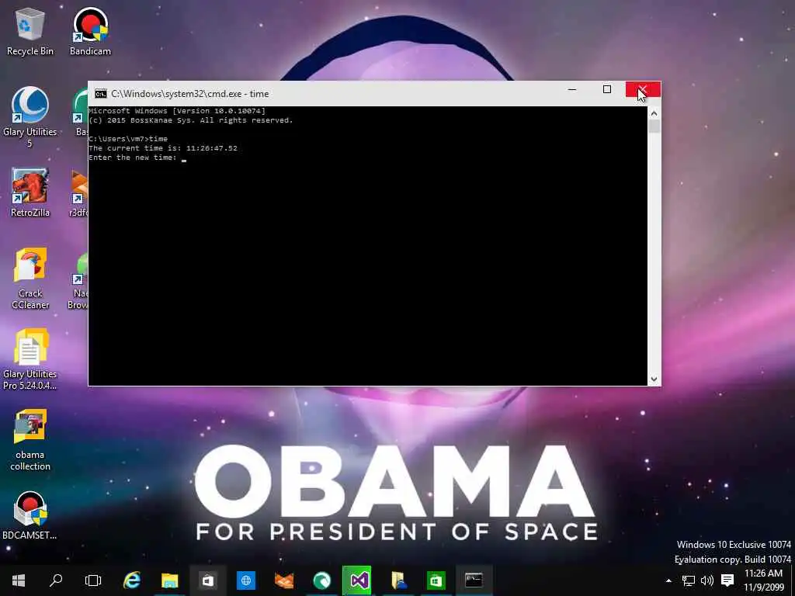Open Task View on the taskbar
Image resolution: width=795 pixels, height=596 pixels.
click(93, 580)
